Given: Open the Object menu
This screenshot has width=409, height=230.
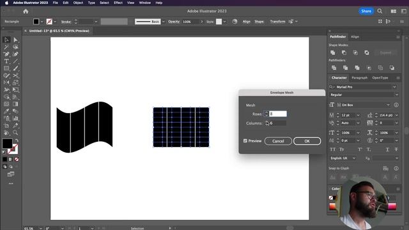Looking at the screenshot, I should tap(78, 3).
